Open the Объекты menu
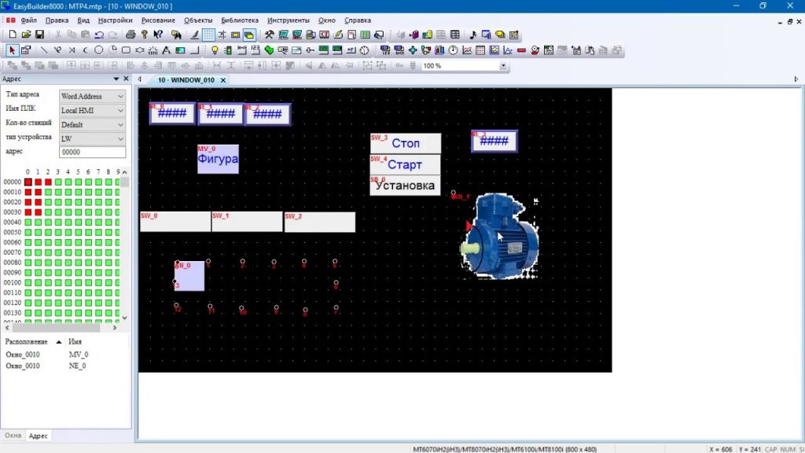The image size is (805, 453). click(198, 20)
